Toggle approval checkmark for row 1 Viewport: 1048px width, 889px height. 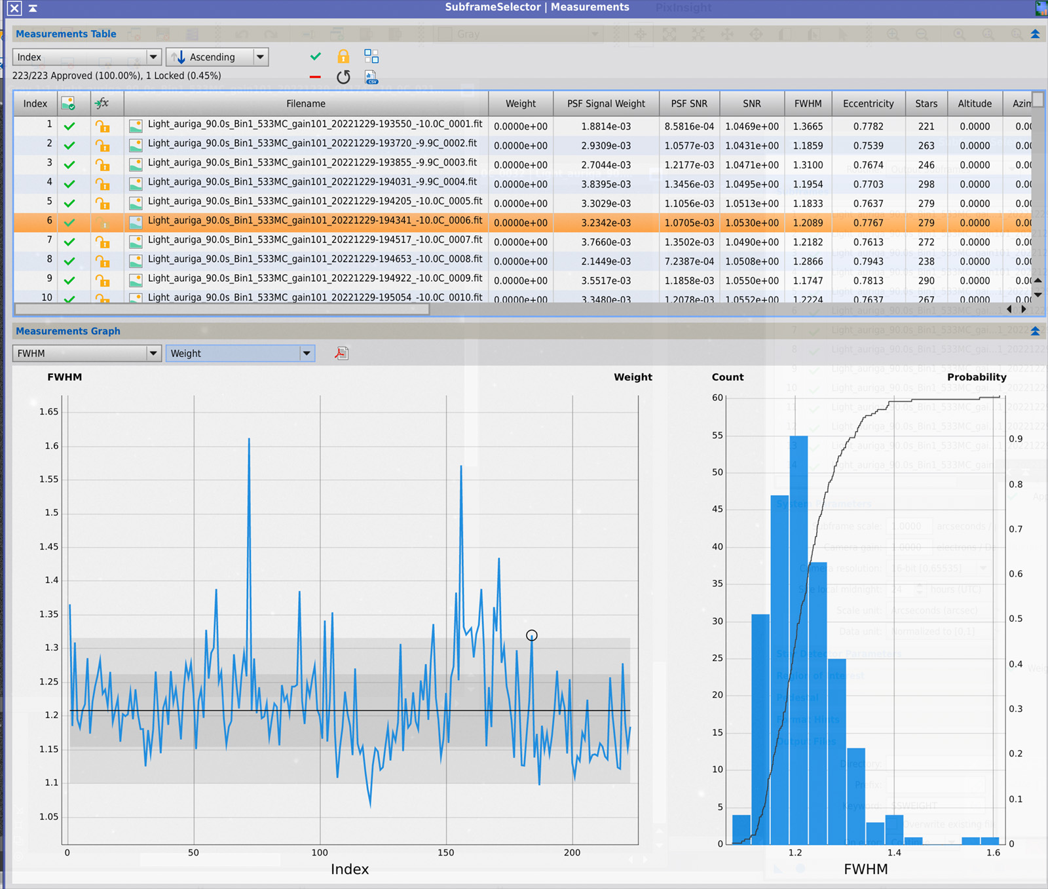69,126
